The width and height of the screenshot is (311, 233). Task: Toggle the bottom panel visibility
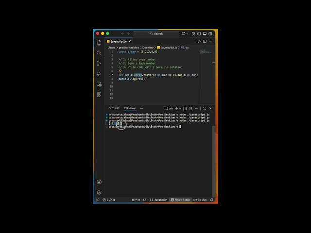(205, 33)
